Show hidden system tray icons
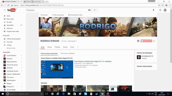Image resolution: width=172 pixels, height=96 pixels. click(147, 94)
